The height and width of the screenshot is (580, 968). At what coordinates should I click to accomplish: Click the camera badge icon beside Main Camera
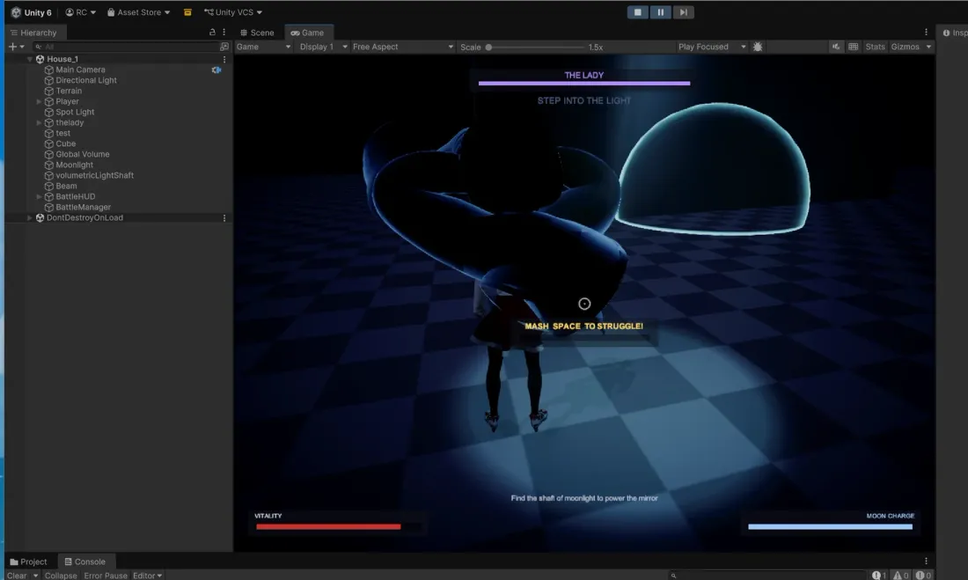tap(216, 70)
